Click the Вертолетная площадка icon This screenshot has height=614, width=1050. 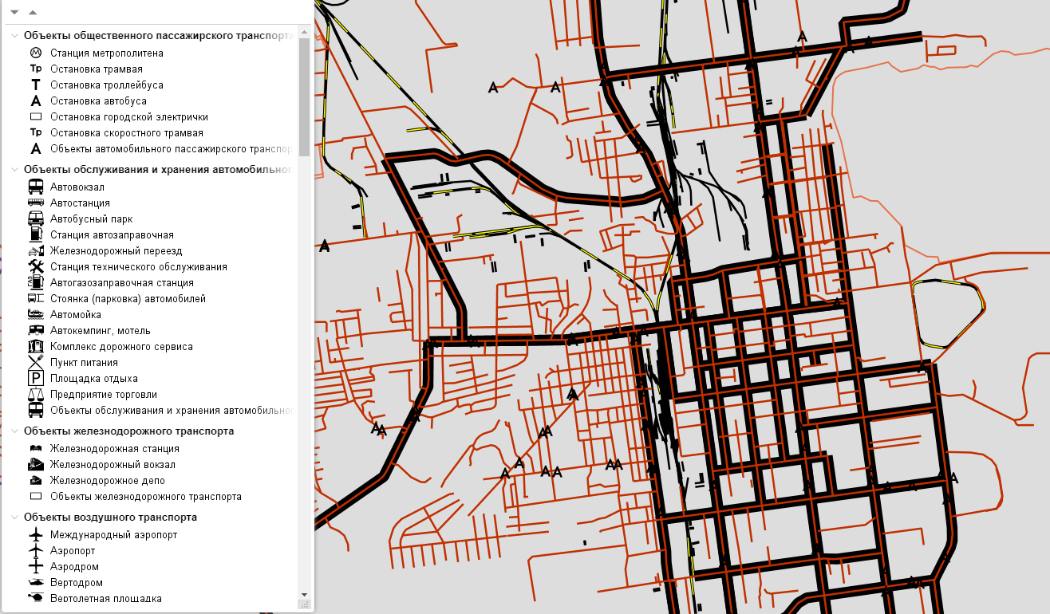tap(36, 597)
